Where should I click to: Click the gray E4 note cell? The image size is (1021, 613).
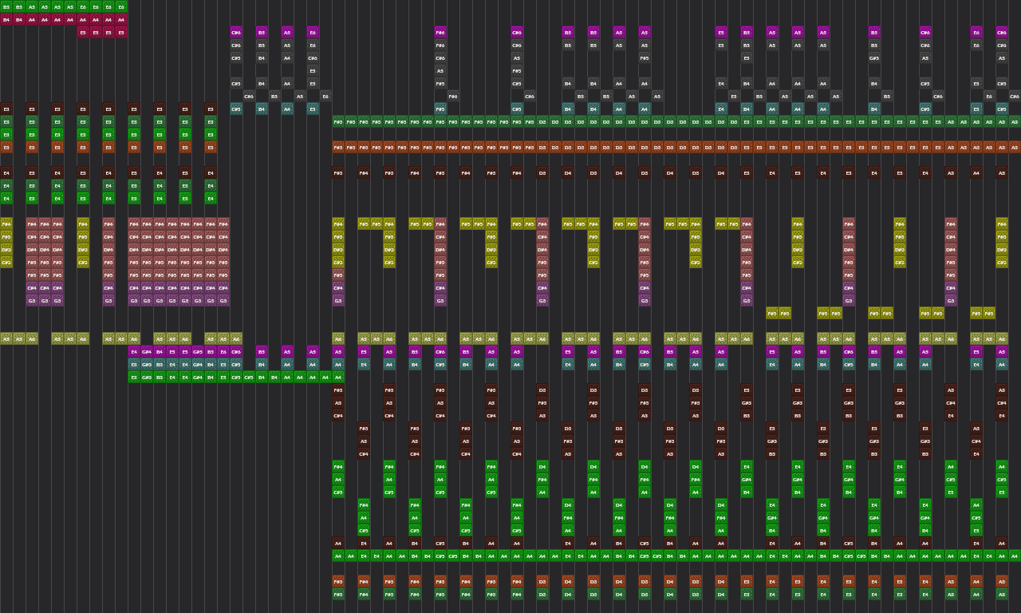point(721,83)
